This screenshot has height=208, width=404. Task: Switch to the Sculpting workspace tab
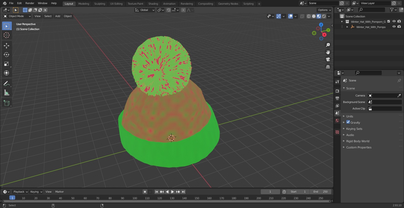100,4
